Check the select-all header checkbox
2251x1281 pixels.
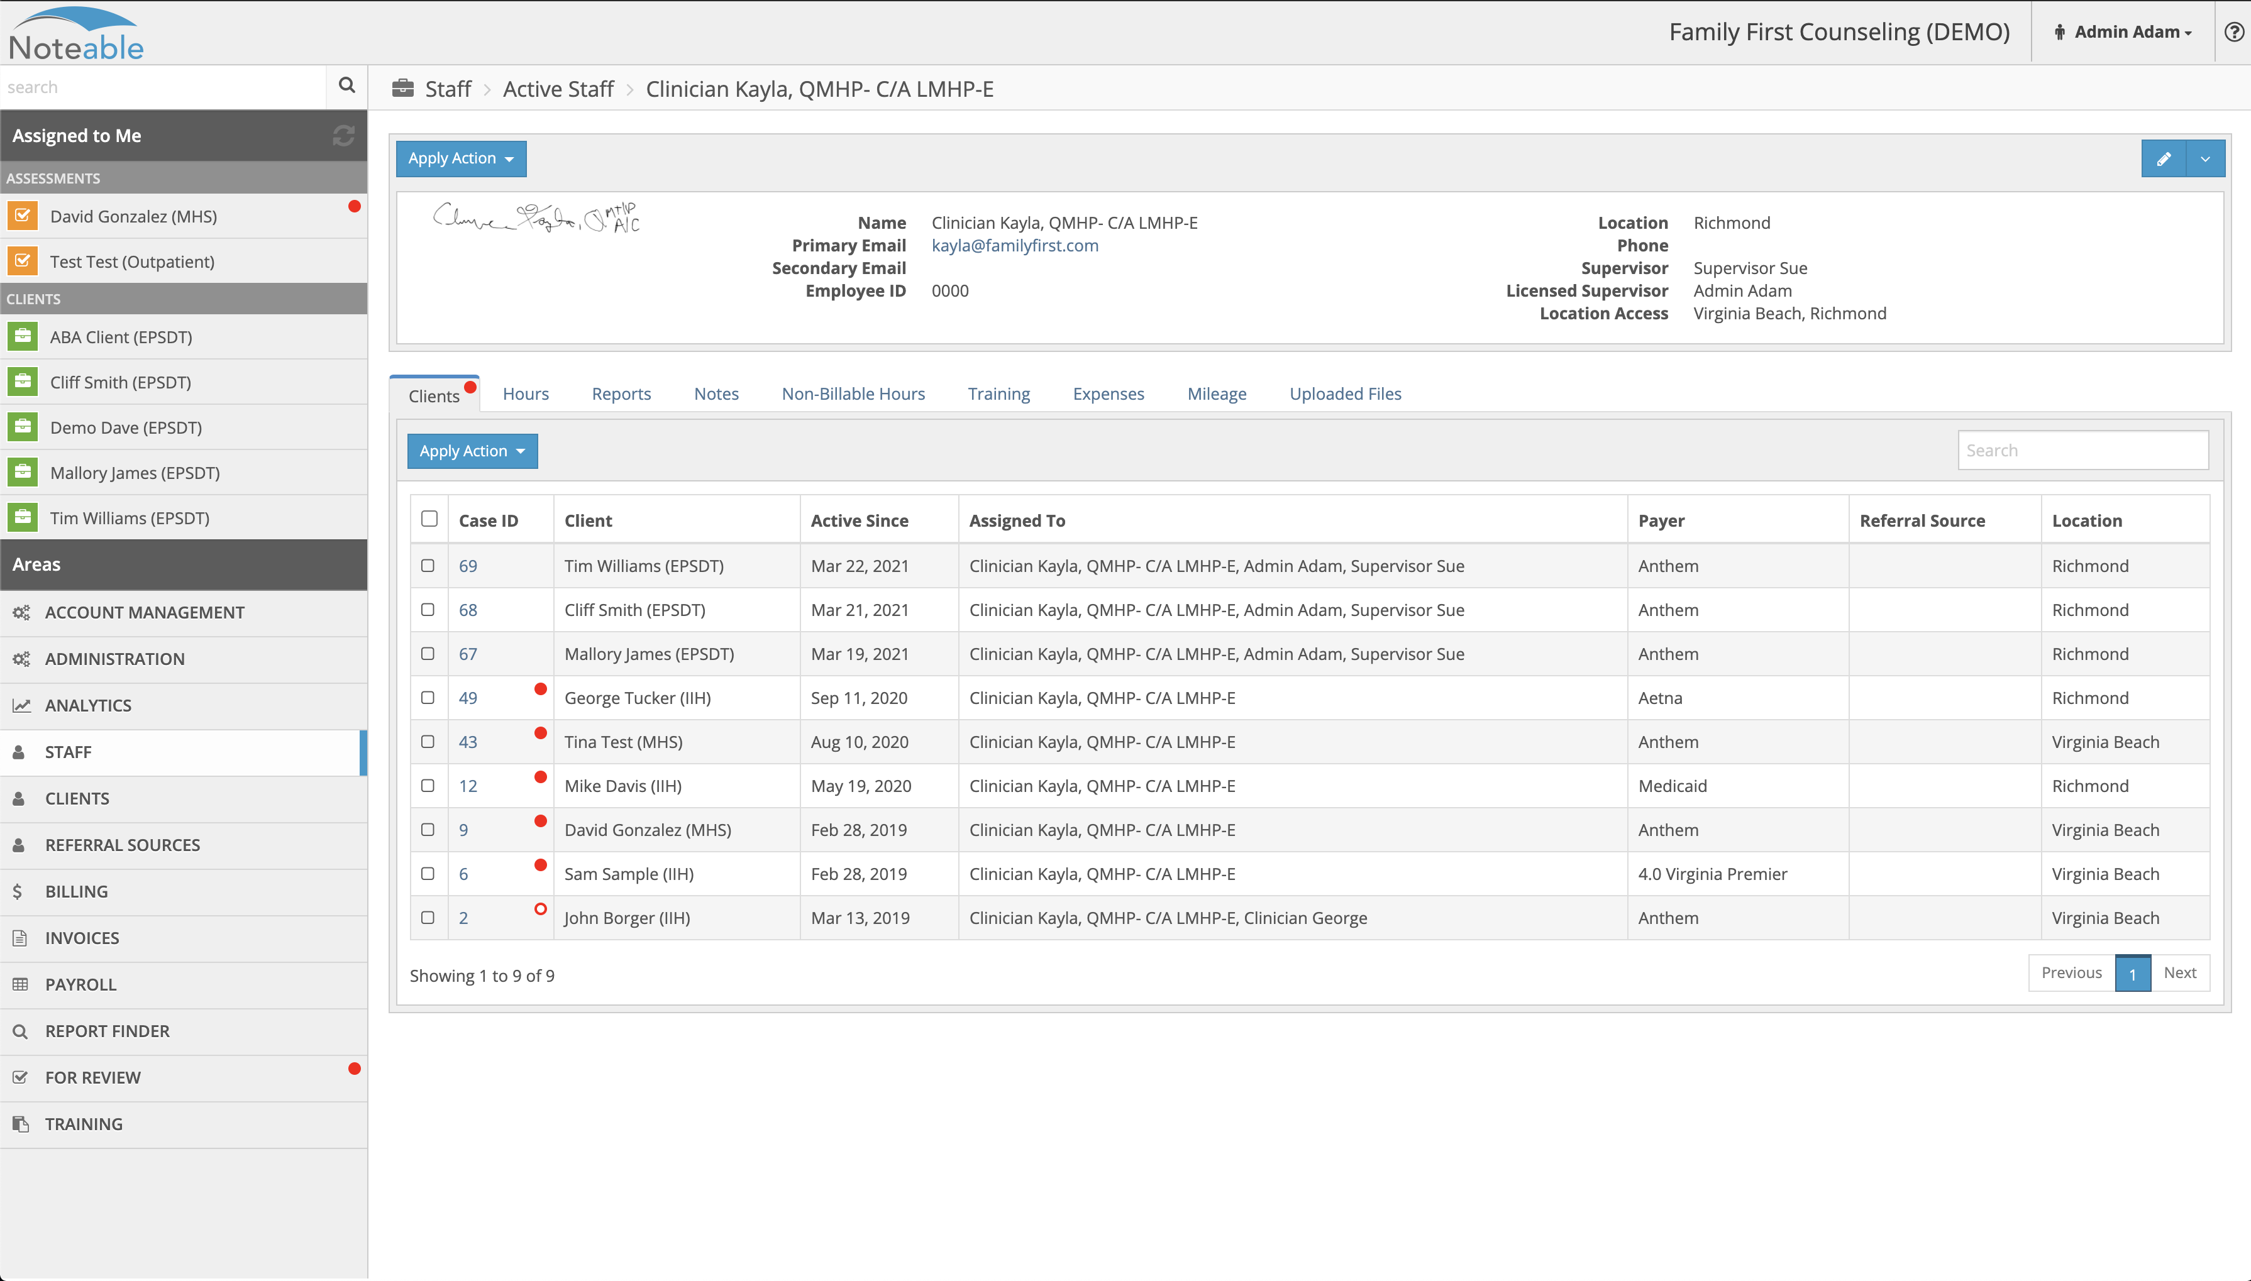coord(429,519)
